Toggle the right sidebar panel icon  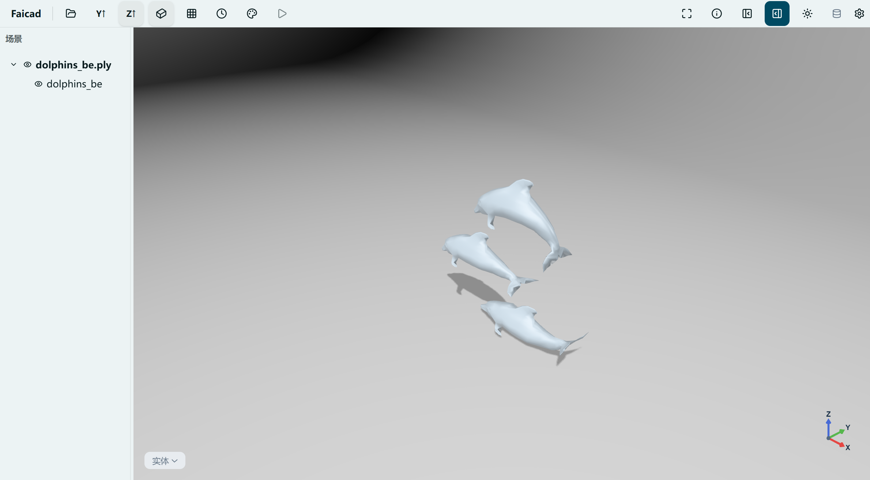pos(777,14)
